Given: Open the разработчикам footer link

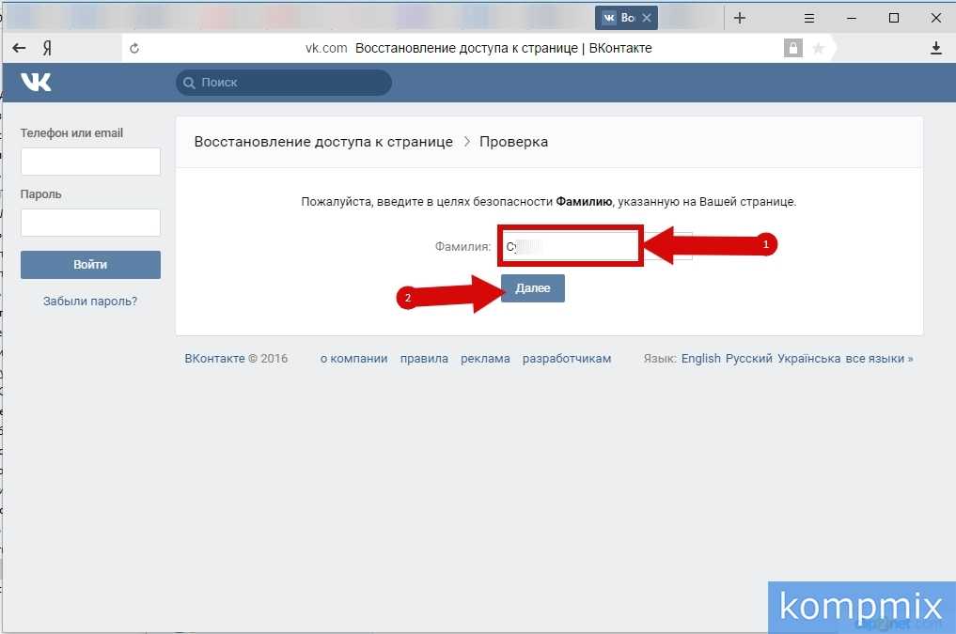Looking at the screenshot, I should pyautogui.click(x=567, y=358).
